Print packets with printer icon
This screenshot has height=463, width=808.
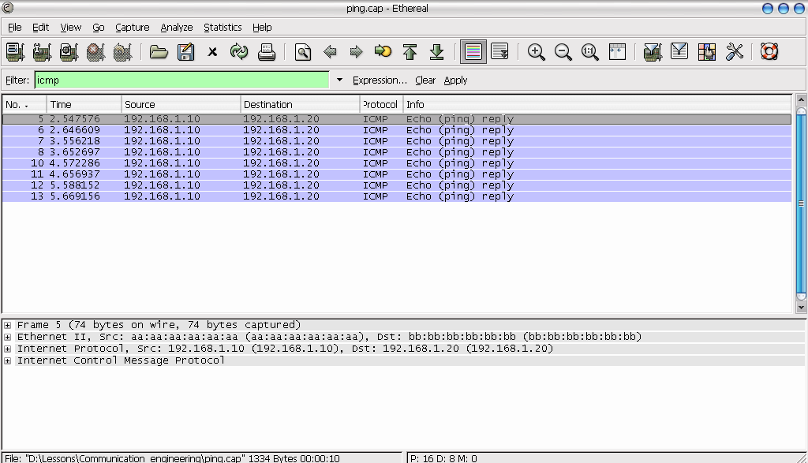pos(267,51)
